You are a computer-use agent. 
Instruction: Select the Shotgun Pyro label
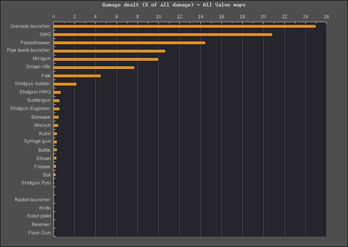coord(36,183)
